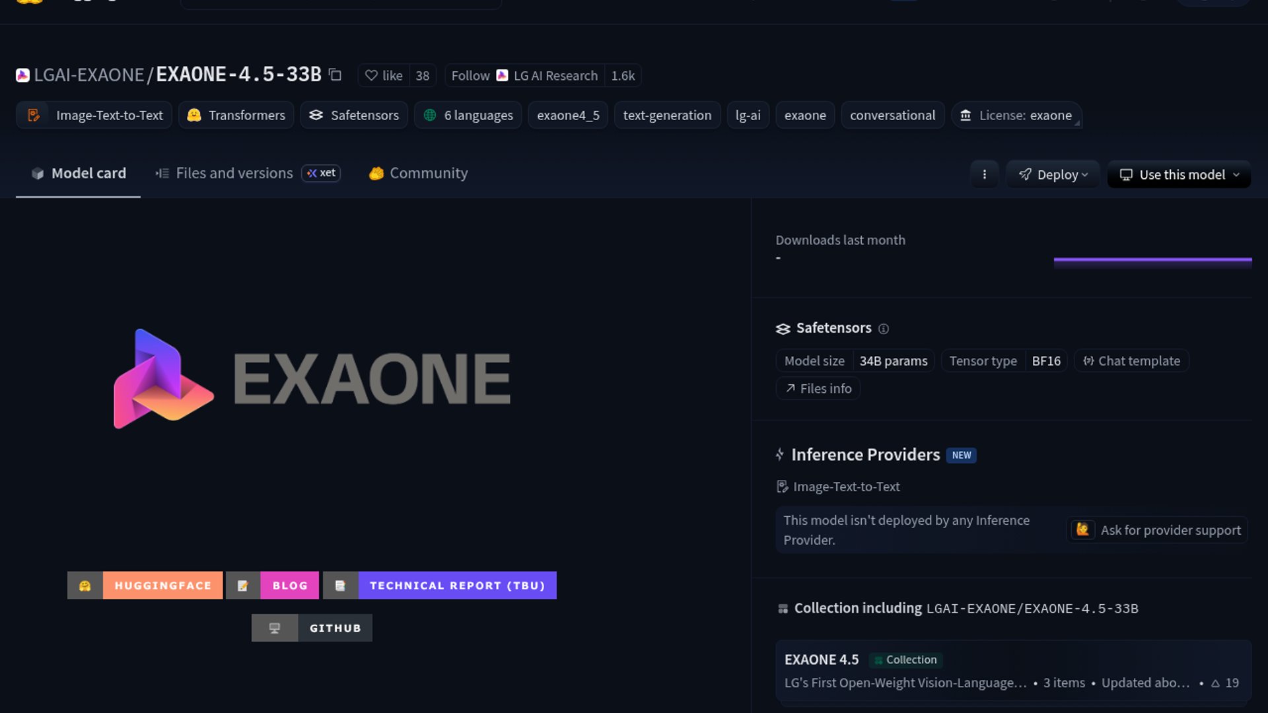1268x713 pixels.
Task: Open the HUGGINGFACE badge link
Action: pos(145,585)
